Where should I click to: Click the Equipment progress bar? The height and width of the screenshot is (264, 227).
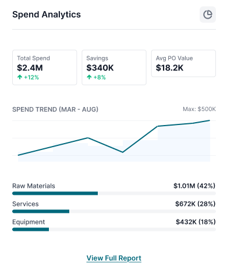point(114,229)
